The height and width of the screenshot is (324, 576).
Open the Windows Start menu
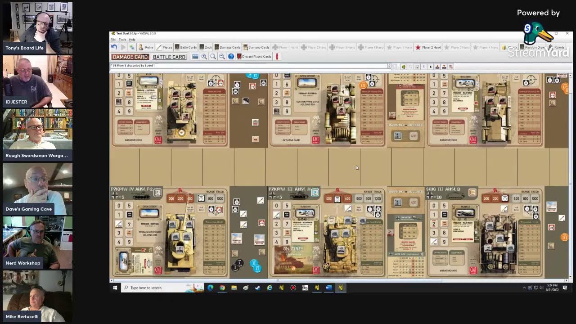(x=115, y=288)
